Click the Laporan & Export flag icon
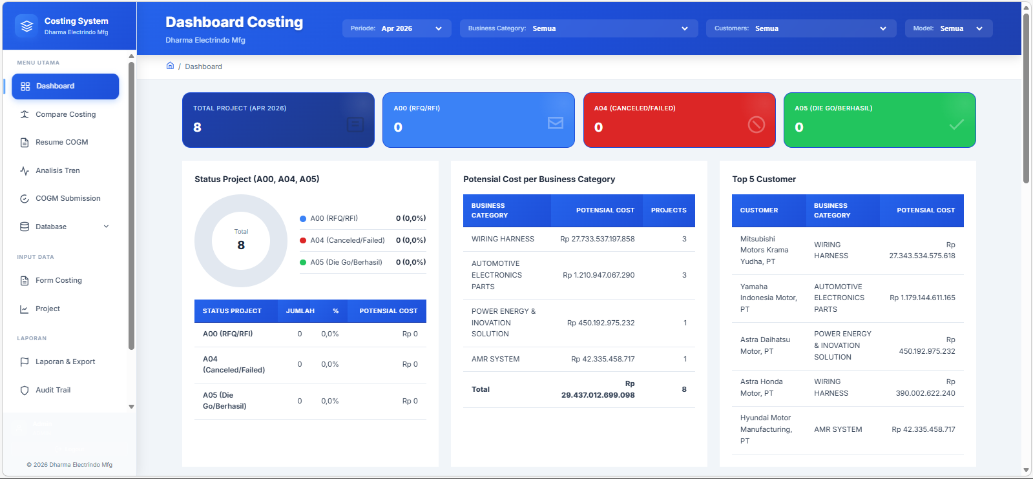This screenshot has height=479, width=1033. pyautogui.click(x=25, y=362)
